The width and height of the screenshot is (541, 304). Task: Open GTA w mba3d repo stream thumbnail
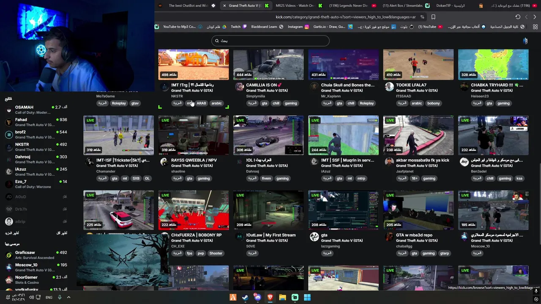pyautogui.click(x=418, y=210)
